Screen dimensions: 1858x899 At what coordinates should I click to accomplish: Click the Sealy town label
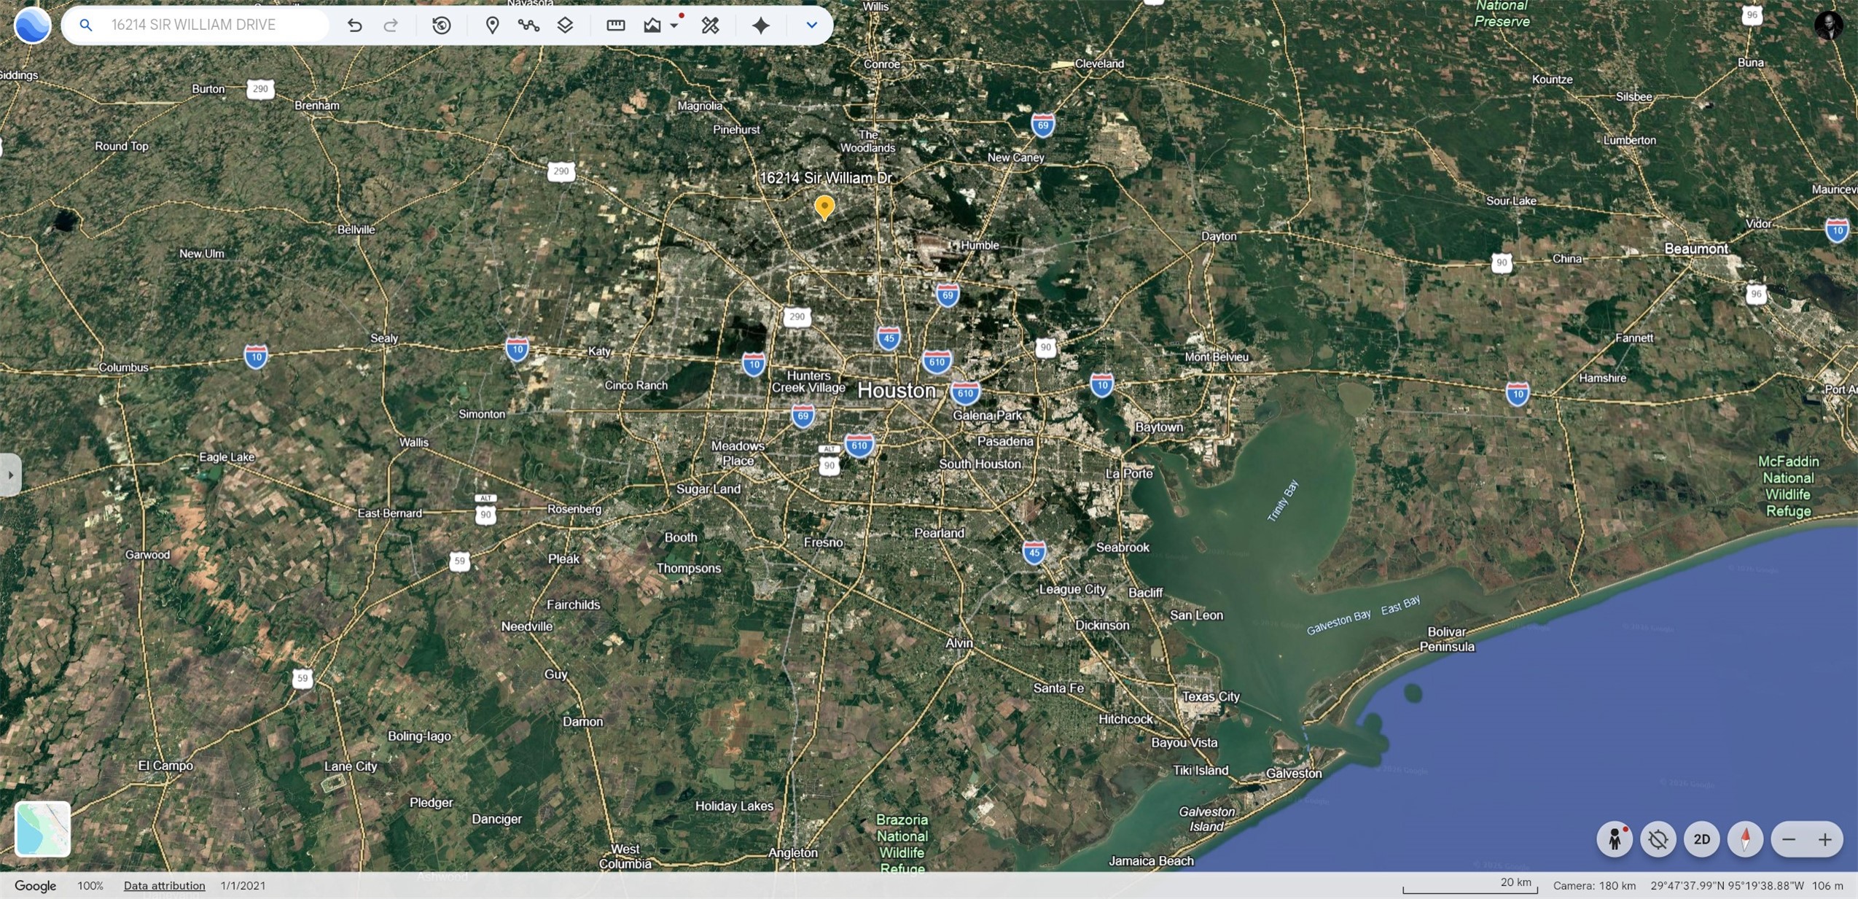[384, 338]
